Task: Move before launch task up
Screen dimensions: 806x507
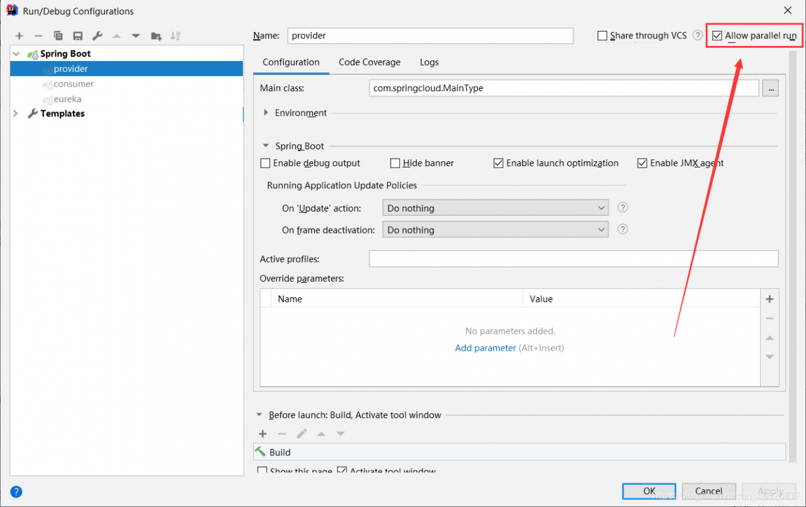Action: pyautogui.click(x=321, y=434)
